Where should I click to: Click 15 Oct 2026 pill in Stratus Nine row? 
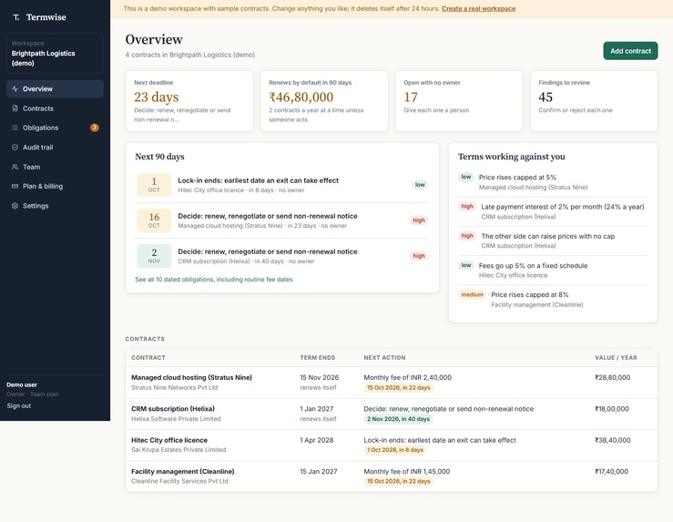398,388
